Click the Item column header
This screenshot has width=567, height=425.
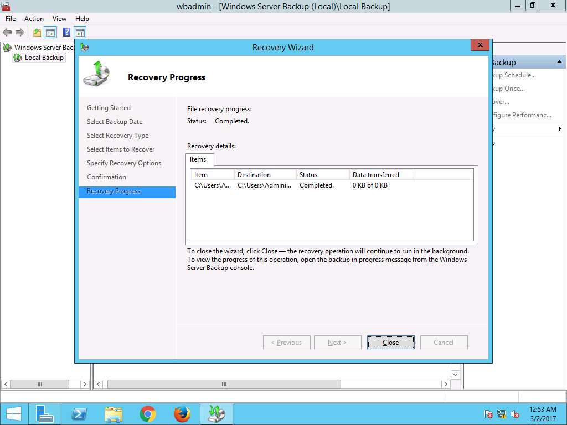pos(213,174)
